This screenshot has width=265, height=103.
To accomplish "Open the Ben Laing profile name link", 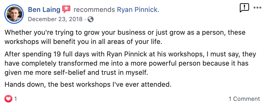I will [44, 10].
